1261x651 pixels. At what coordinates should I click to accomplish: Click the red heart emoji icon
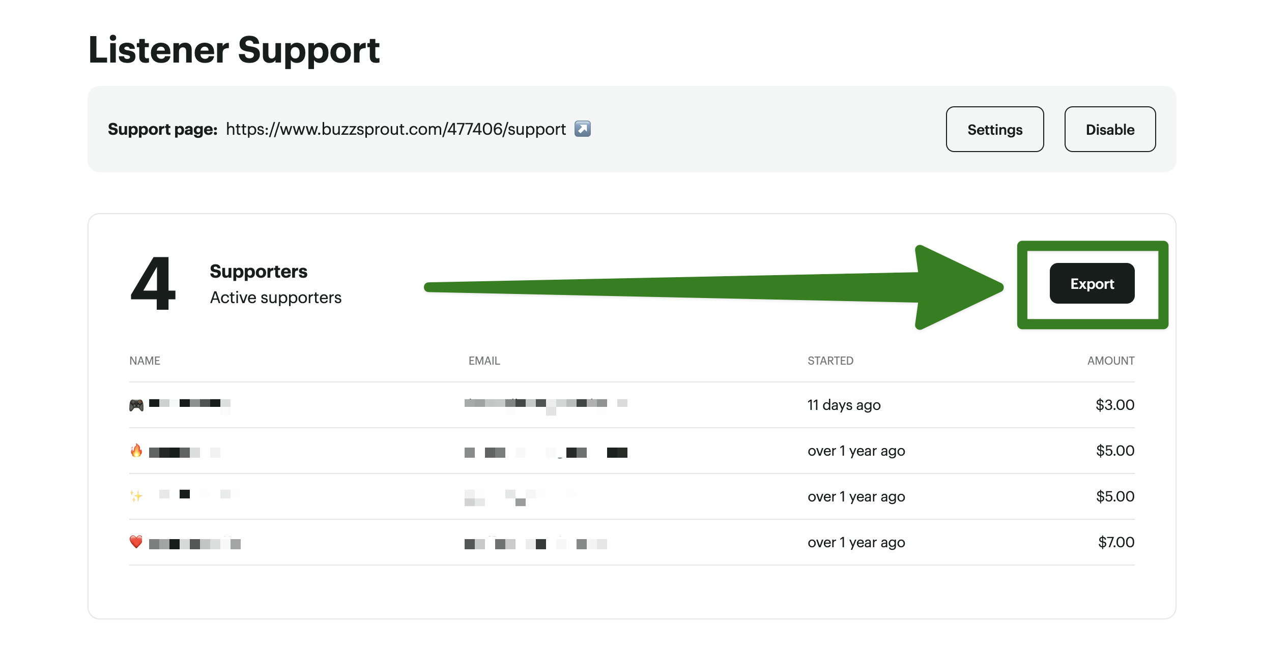tap(136, 542)
